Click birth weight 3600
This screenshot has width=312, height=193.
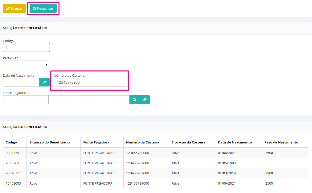pyautogui.click(x=269, y=153)
